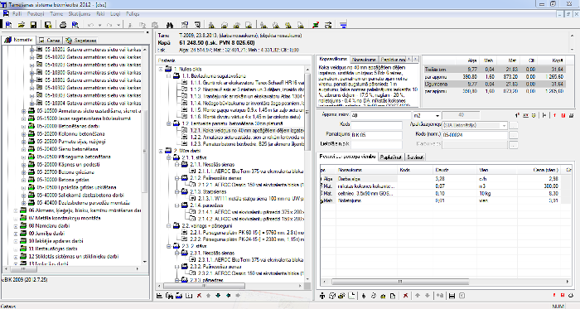Image resolution: width=580 pixels, height=309 pixels.
Task: Click the power icon at bottom right
Action: click(x=572, y=295)
